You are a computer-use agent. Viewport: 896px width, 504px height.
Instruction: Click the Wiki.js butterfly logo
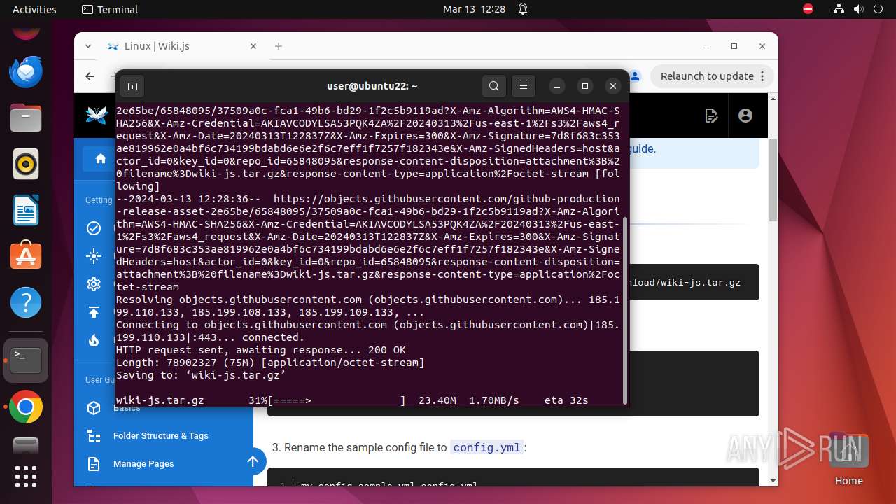[97, 115]
